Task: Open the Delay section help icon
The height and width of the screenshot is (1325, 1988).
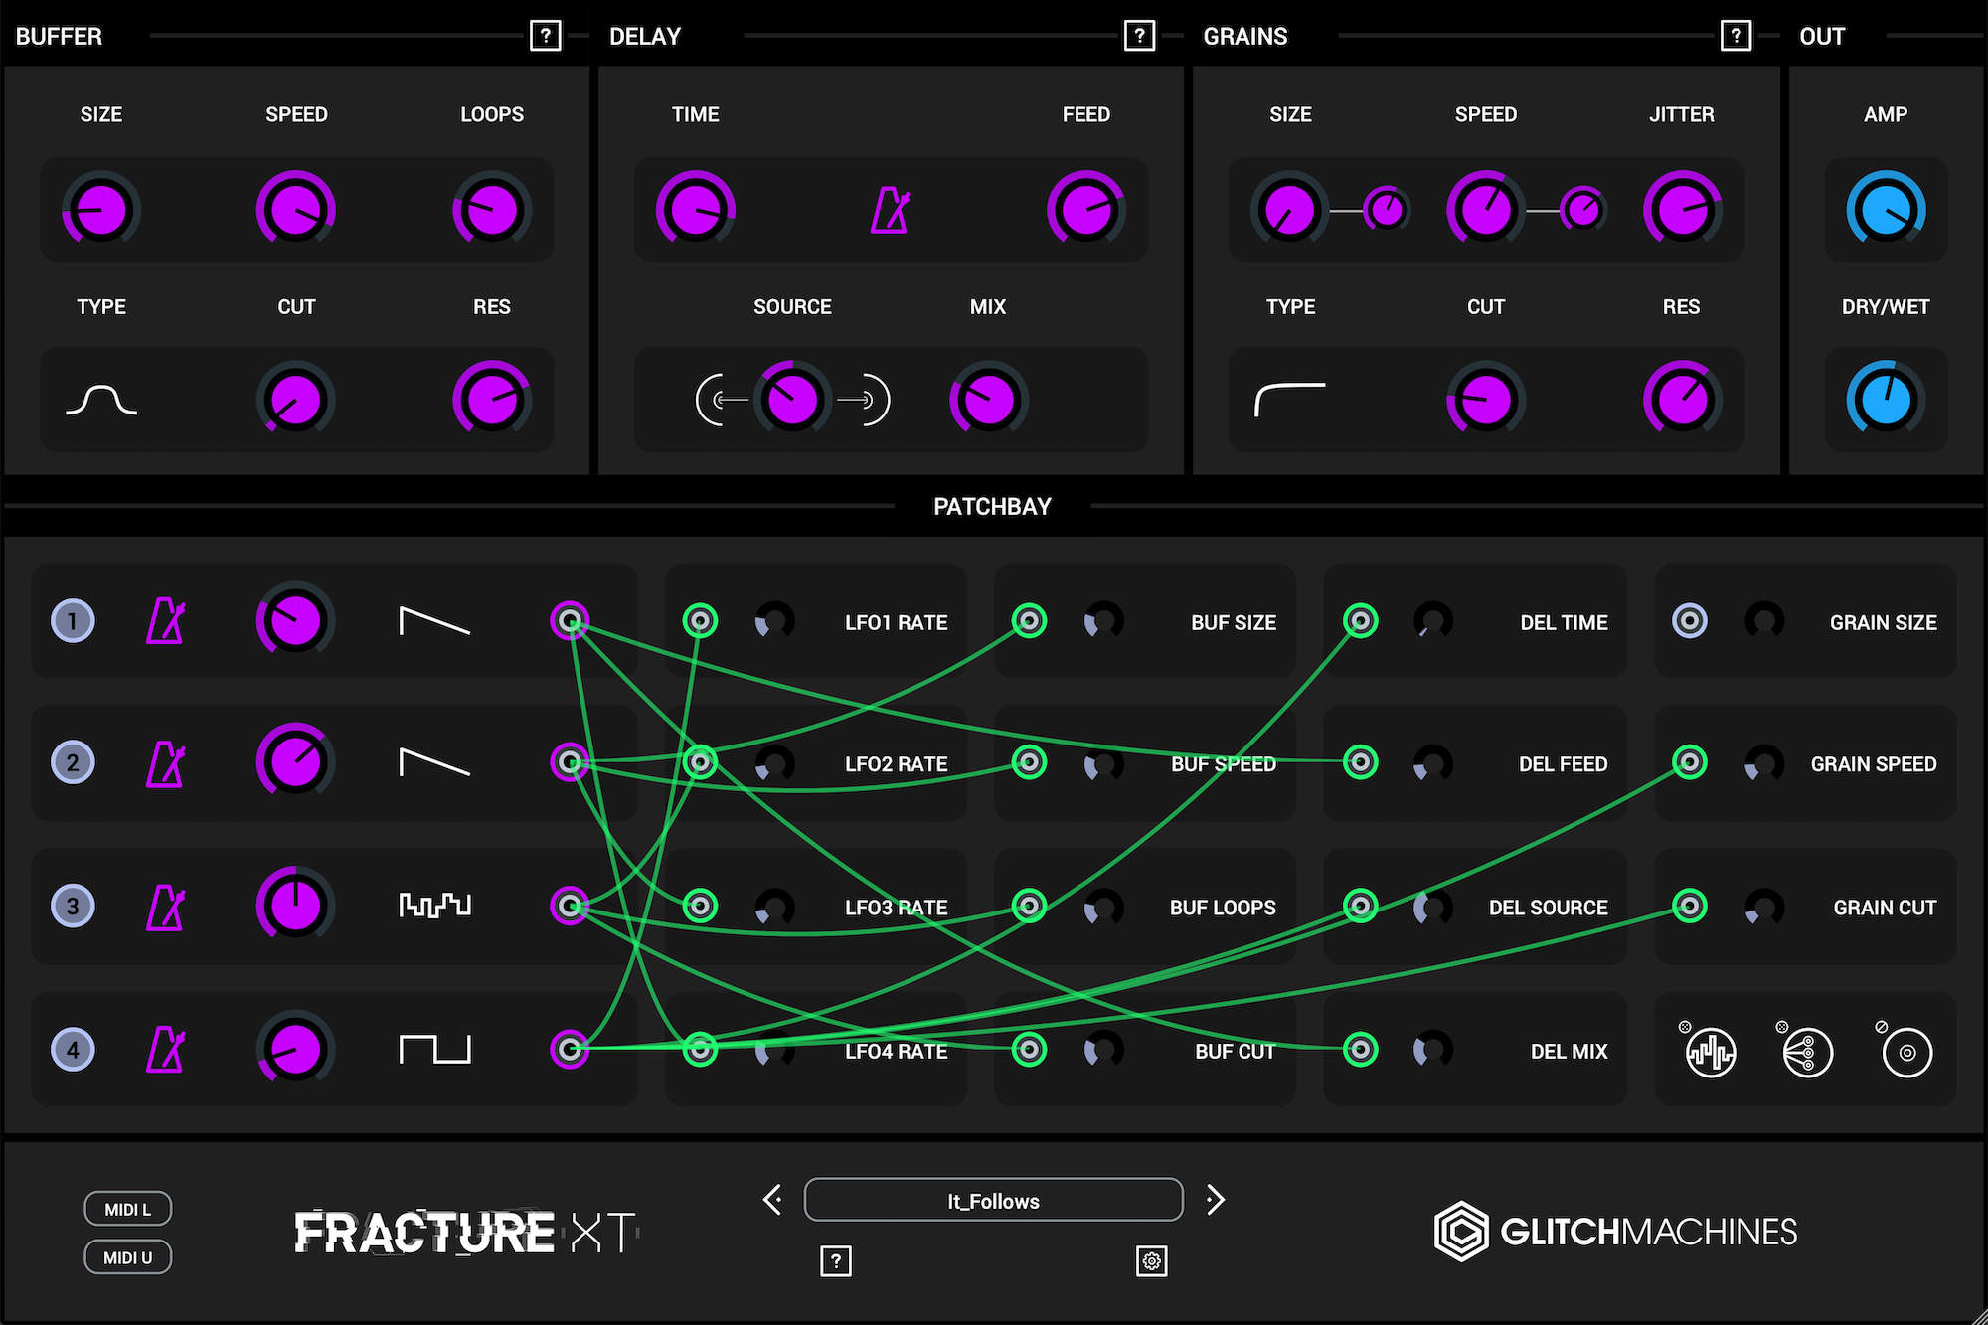Action: (1139, 36)
